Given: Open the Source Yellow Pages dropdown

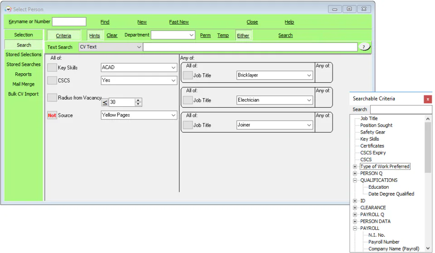Looking at the screenshot, I should (x=173, y=115).
